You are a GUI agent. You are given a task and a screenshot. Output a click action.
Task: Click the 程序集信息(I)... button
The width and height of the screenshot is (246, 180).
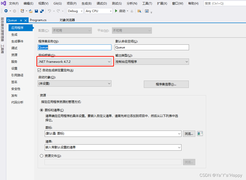click(166, 84)
